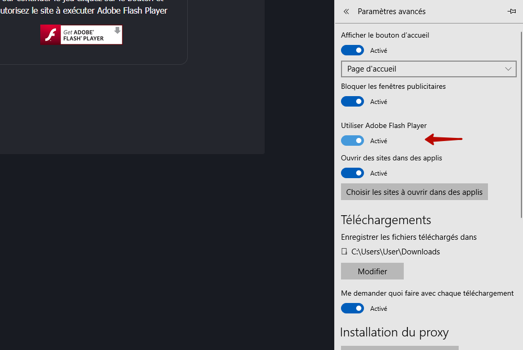Disable the Afficher le bouton d'accueil toggle
Screen dimensions: 523x350
coord(353,51)
